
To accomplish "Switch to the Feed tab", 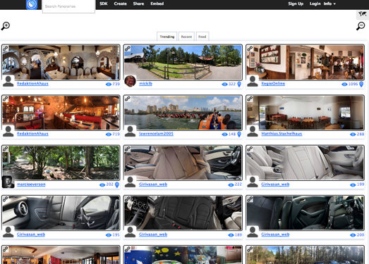I will pos(202,37).
